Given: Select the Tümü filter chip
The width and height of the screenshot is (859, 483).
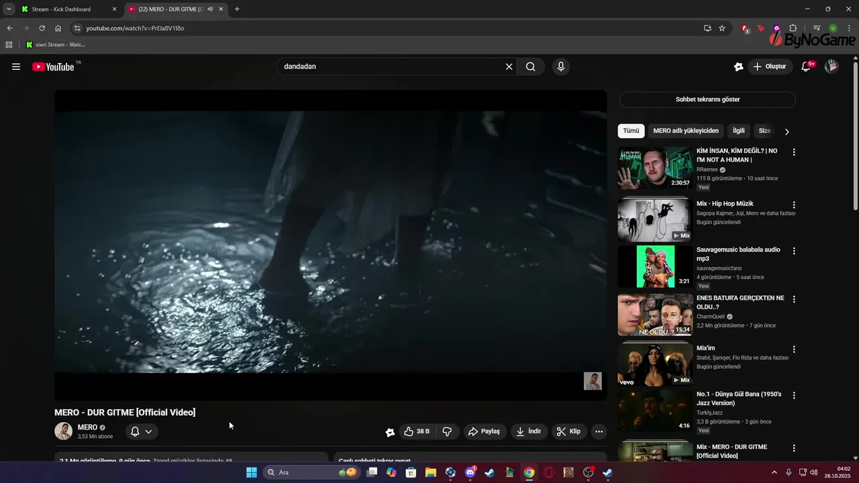Looking at the screenshot, I should click(631, 131).
